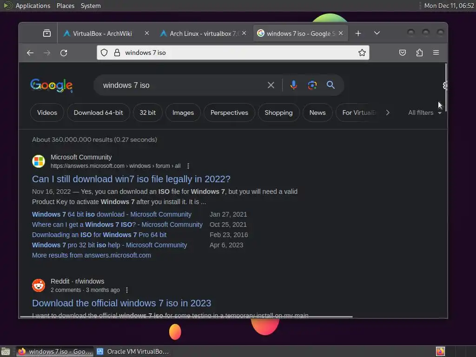The width and height of the screenshot is (476, 357).
Task: Click the About 360,000,000 results text
Action: click(x=94, y=139)
